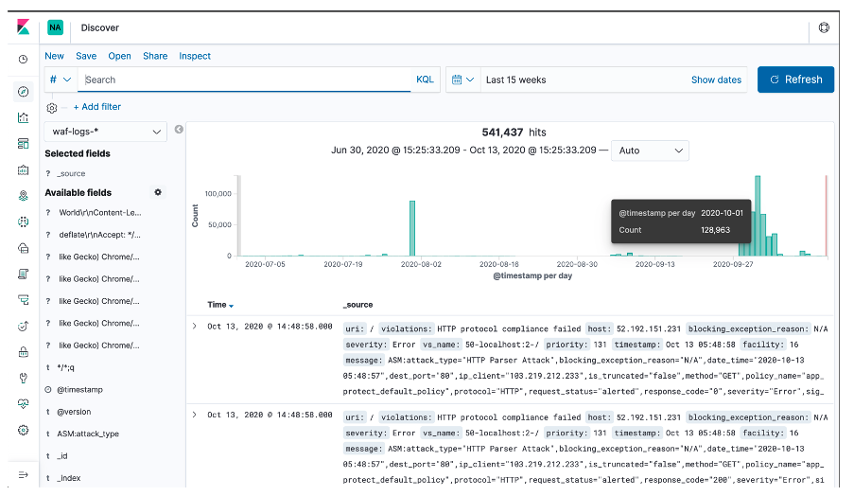Image resolution: width=854 pixels, height=496 pixels.
Task: Open Canvas icon in sidebar
Action: 23,169
